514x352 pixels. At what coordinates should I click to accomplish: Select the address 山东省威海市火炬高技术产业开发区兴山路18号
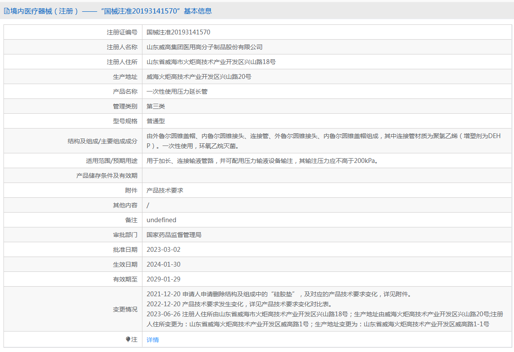pyautogui.click(x=211, y=61)
